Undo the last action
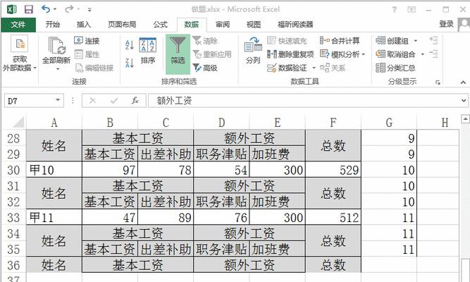The height and width of the screenshot is (282, 470). (x=46, y=9)
